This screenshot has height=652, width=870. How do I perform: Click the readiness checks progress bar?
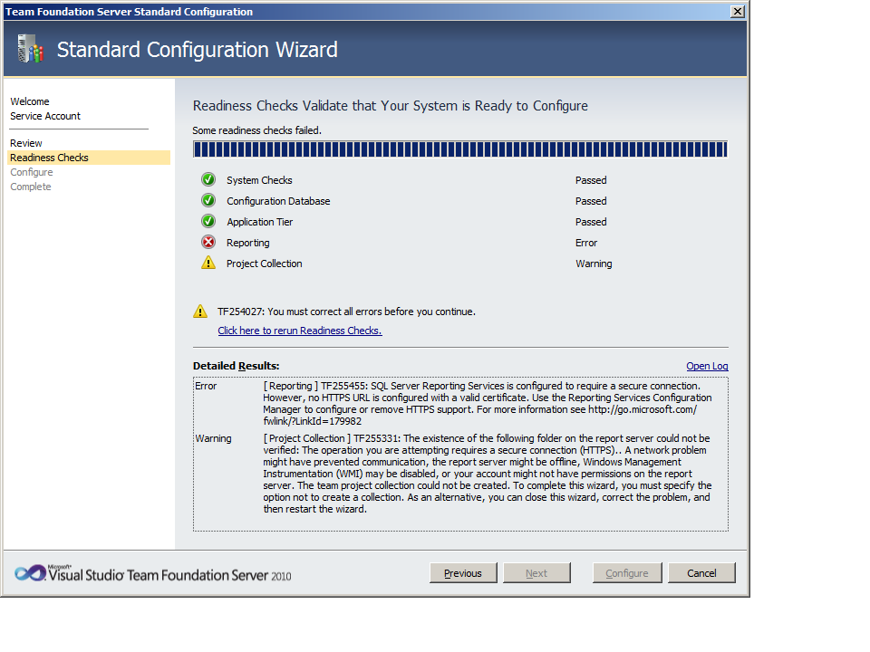tap(460, 149)
